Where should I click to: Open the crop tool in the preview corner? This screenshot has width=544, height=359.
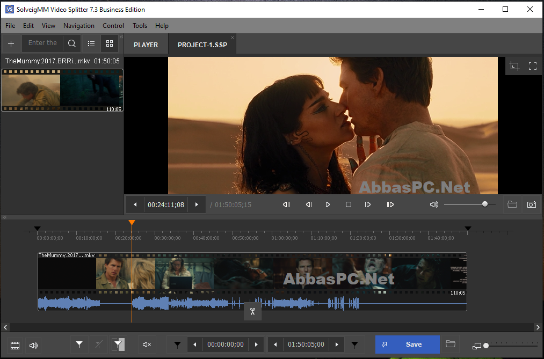pyautogui.click(x=514, y=66)
